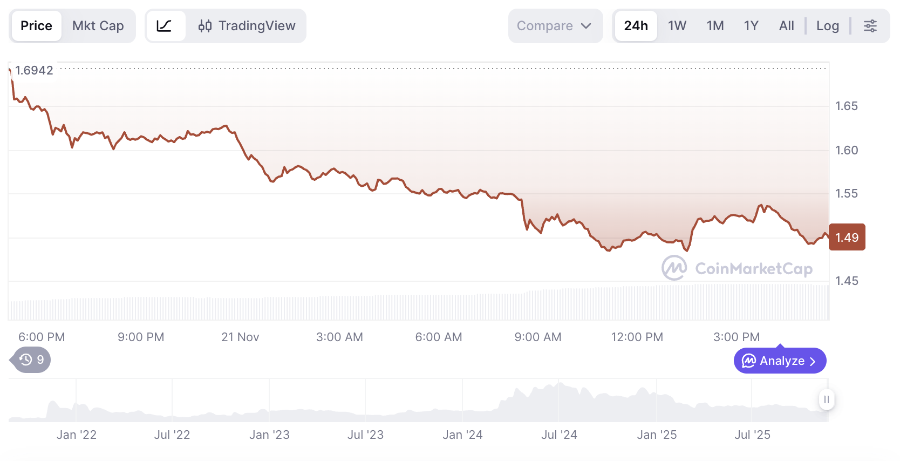Open chart settings sliders icon

pos(870,26)
